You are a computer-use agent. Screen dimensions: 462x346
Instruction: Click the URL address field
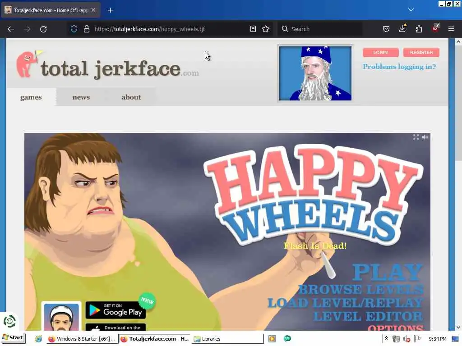point(171,29)
